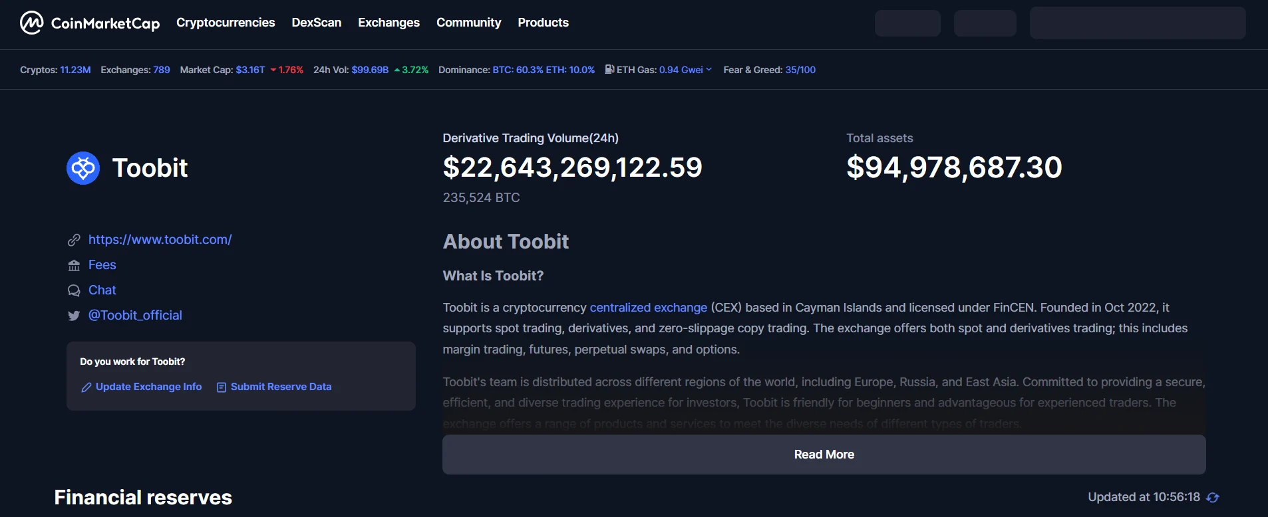Image resolution: width=1268 pixels, height=517 pixels.
Task: Click the ETH gas pump icon
Action: coord(609,69)
